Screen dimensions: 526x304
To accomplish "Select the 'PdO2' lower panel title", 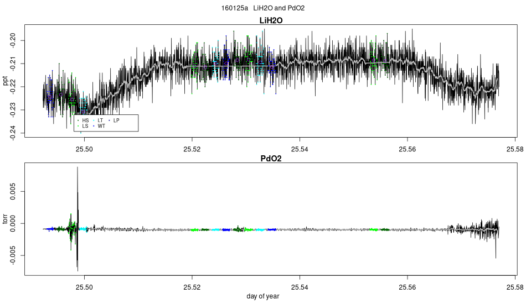I will coord(271,159).
